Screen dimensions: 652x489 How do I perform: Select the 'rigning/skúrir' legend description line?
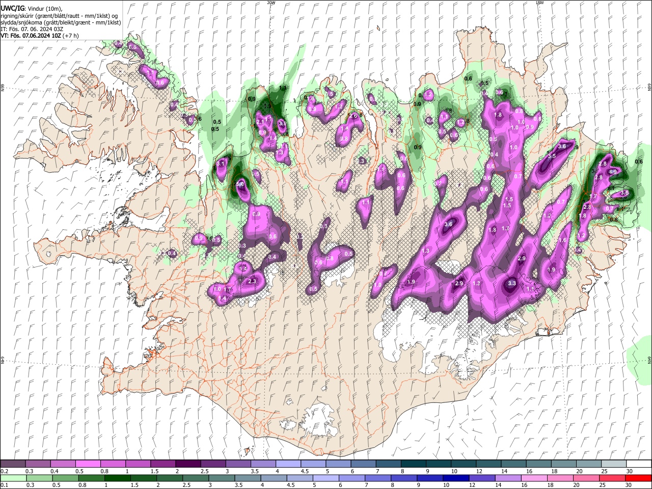click(x=60, y=16)
